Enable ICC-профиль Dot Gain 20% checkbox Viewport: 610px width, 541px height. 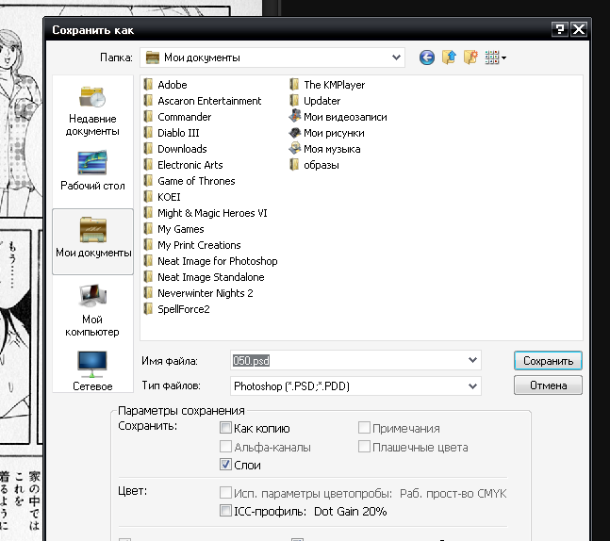225,510
